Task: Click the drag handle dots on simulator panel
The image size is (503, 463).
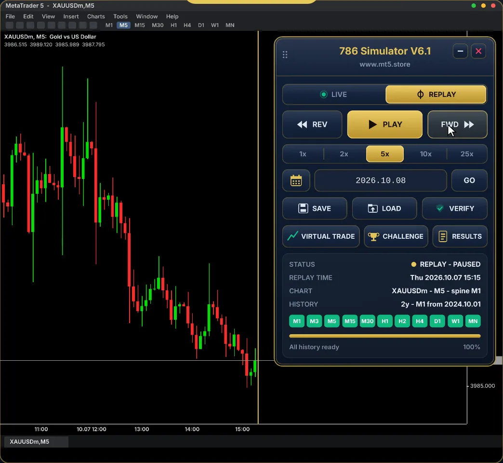Action: tap(285, 54)
